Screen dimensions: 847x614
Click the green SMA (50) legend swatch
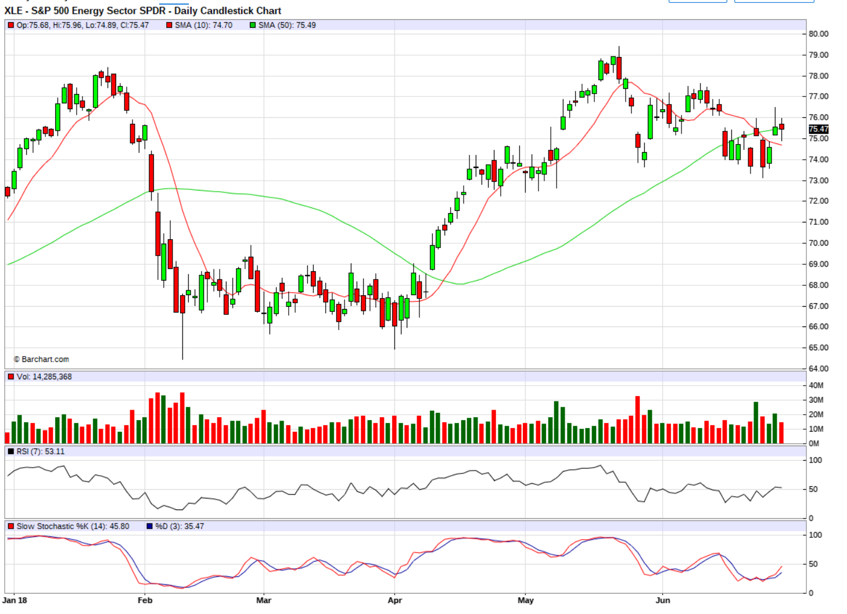click(x=253, y=26)
